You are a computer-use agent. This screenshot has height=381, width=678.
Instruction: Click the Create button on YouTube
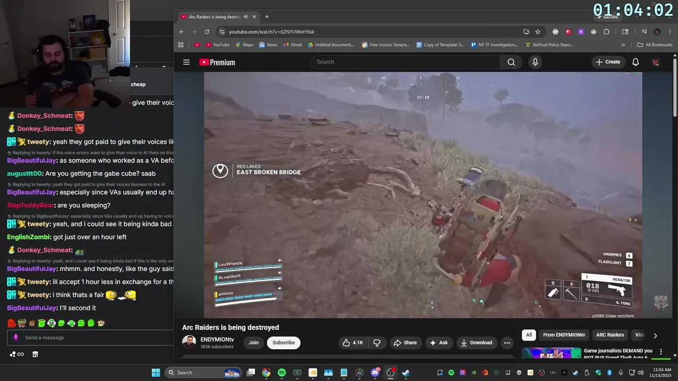(x=608, y=62)
